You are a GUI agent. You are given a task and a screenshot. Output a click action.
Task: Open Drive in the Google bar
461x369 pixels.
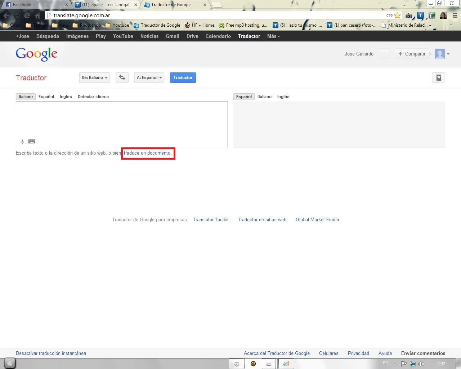click(x=192, y=36)
